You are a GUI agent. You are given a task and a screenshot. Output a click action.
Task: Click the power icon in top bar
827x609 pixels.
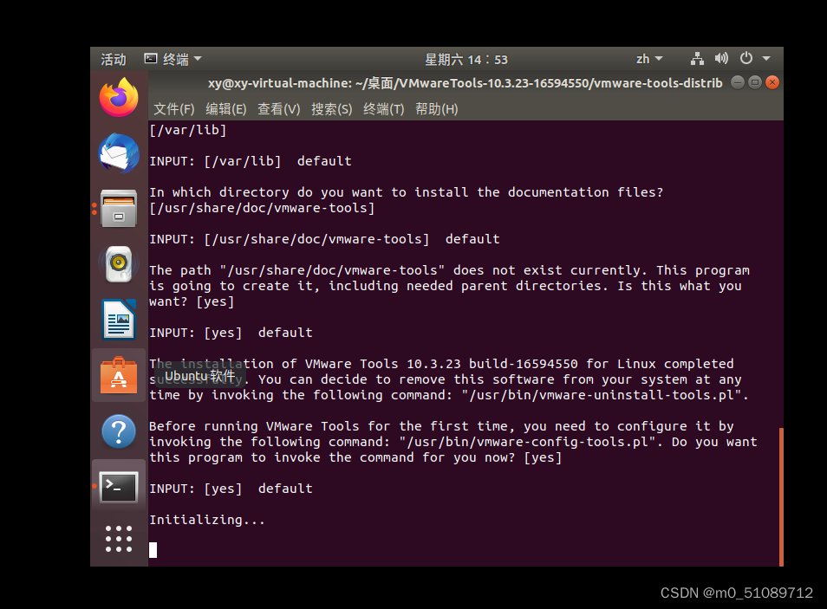746,59
